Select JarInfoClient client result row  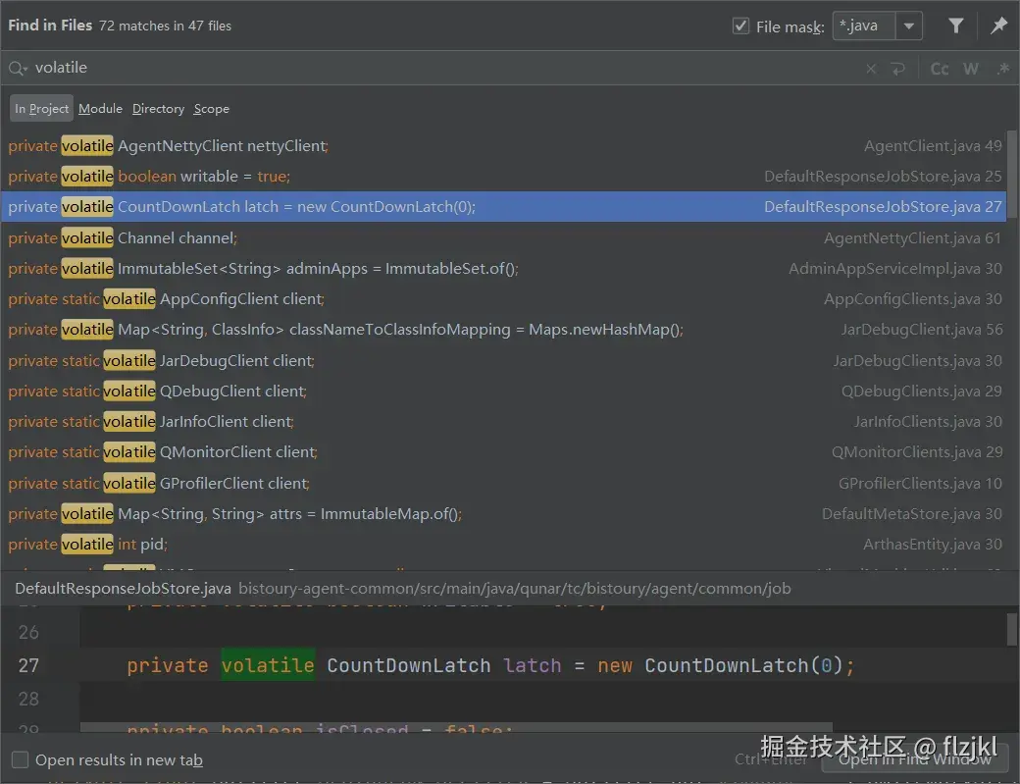pos(503,422)
